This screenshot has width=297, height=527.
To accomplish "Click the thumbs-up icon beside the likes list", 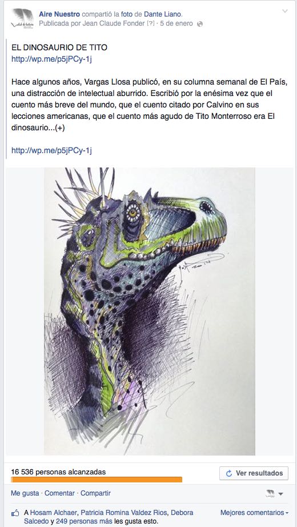I will point(15,513).
